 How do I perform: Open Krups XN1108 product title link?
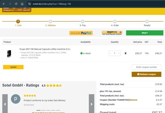pyautogui.click(x=45, y=49)
